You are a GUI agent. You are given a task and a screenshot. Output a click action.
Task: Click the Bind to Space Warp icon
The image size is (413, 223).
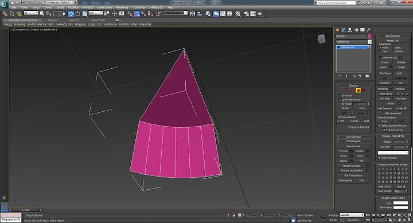[x=20, y=13]
